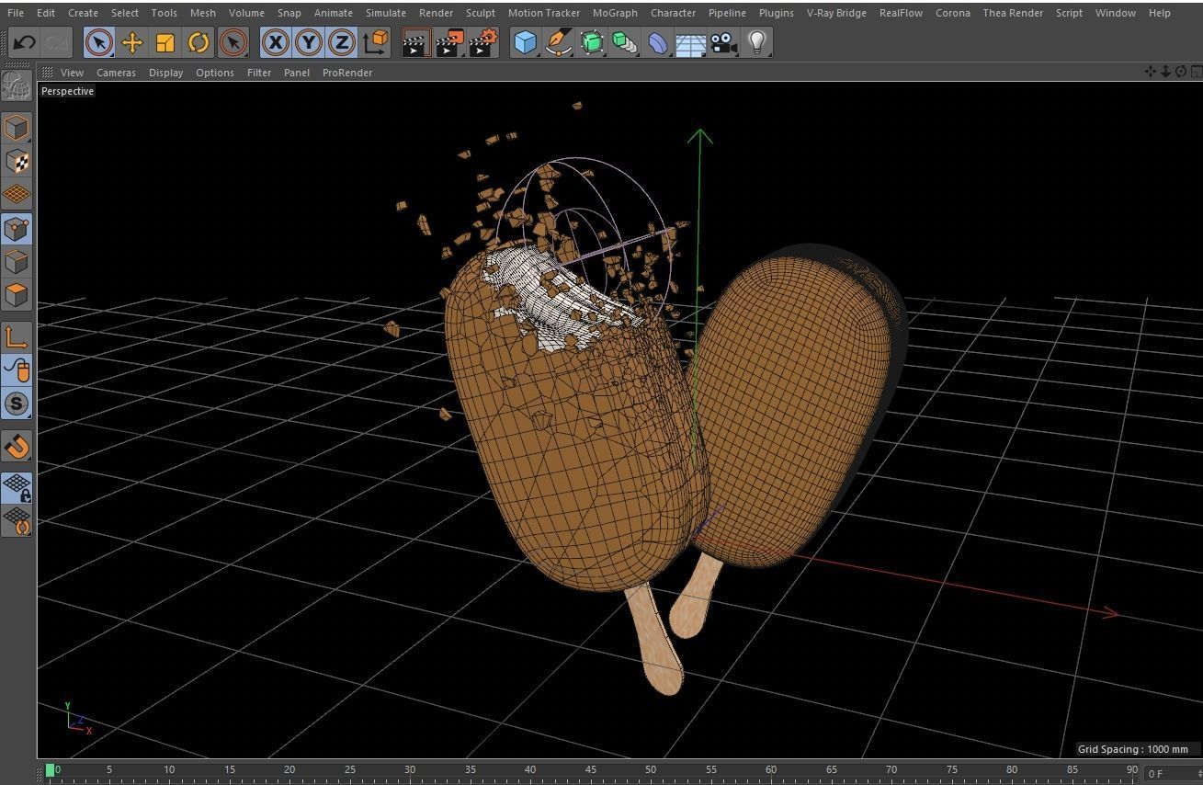
Task: Open the RealFlow menu
Action: (x=901, y=13)
